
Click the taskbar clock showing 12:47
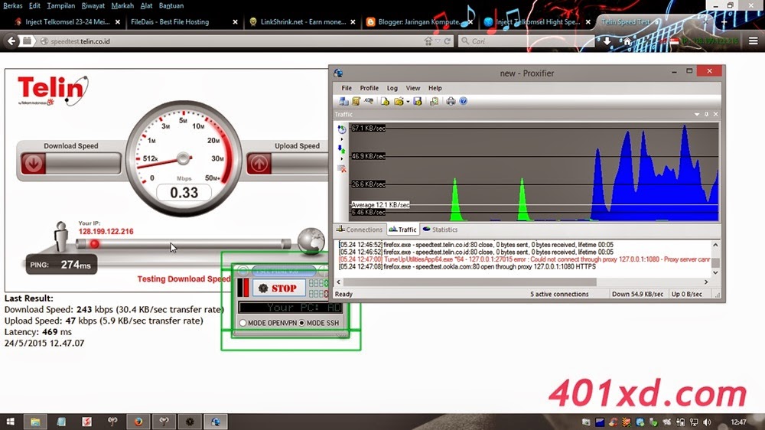tap(738, 422)
